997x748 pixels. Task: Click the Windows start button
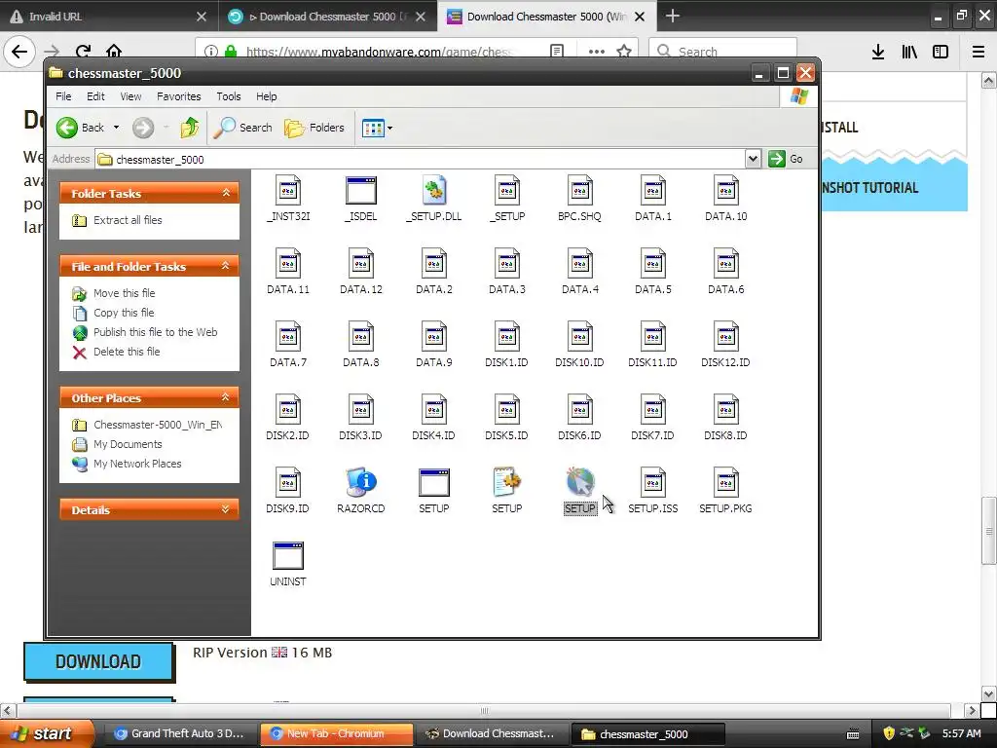coord(47,733)
